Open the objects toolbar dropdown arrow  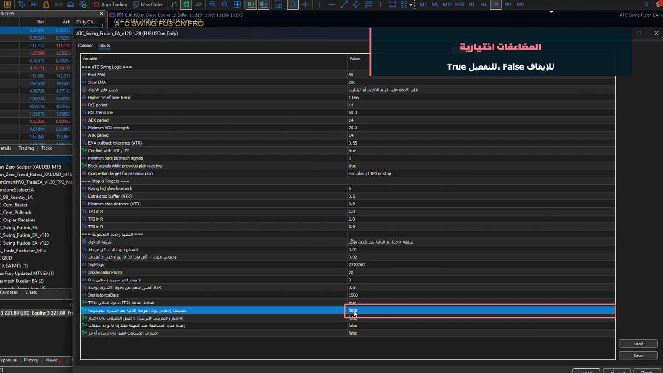coord(411,5)
